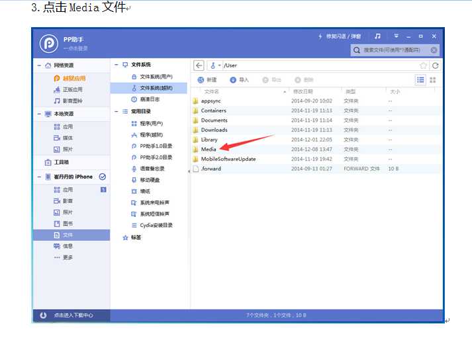Image resolution: width=472 pixels, height=338 pixels.
Task: Open 信息 under the iPhone device
Action: click(68, 246)
